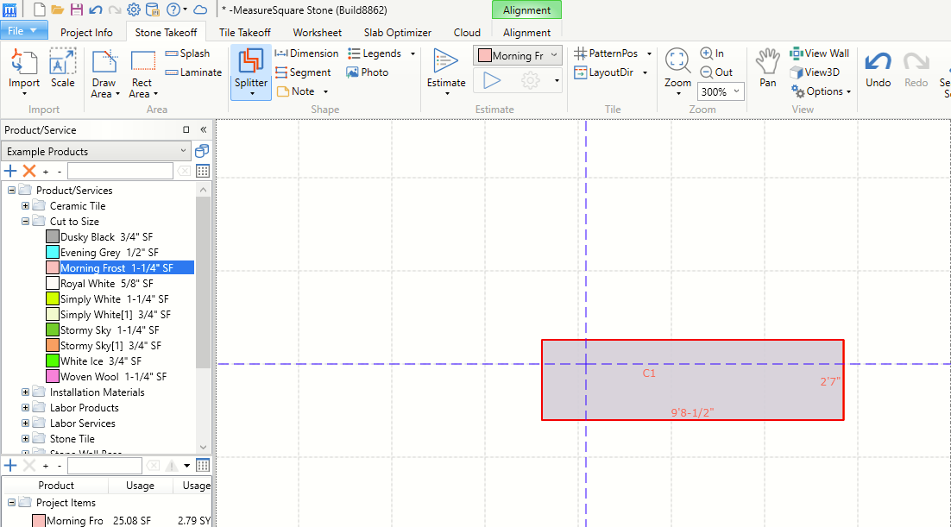Click the cloud icon in title bar
This screenshot has width=951, height=527.
(200, 9)
